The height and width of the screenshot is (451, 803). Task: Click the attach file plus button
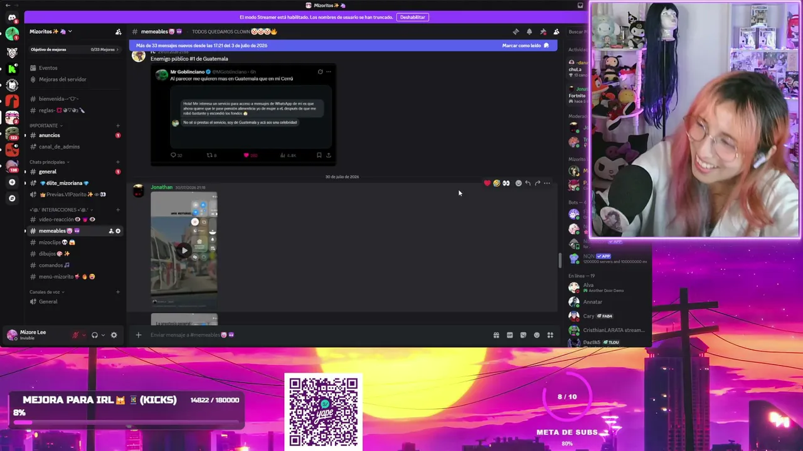point(139,335)
